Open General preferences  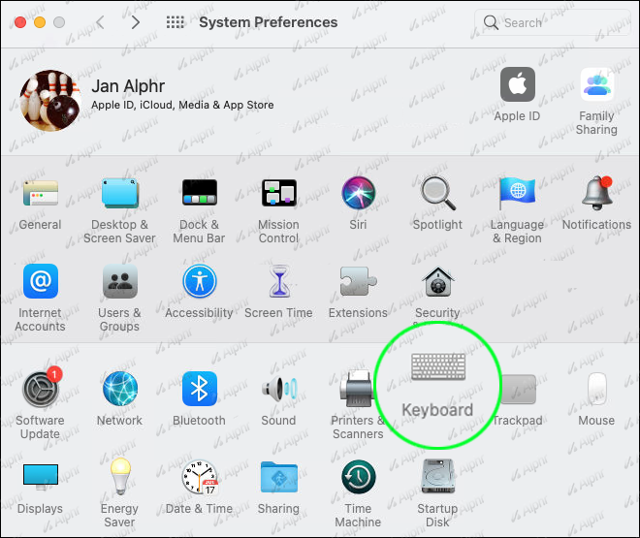pos(40,193)
